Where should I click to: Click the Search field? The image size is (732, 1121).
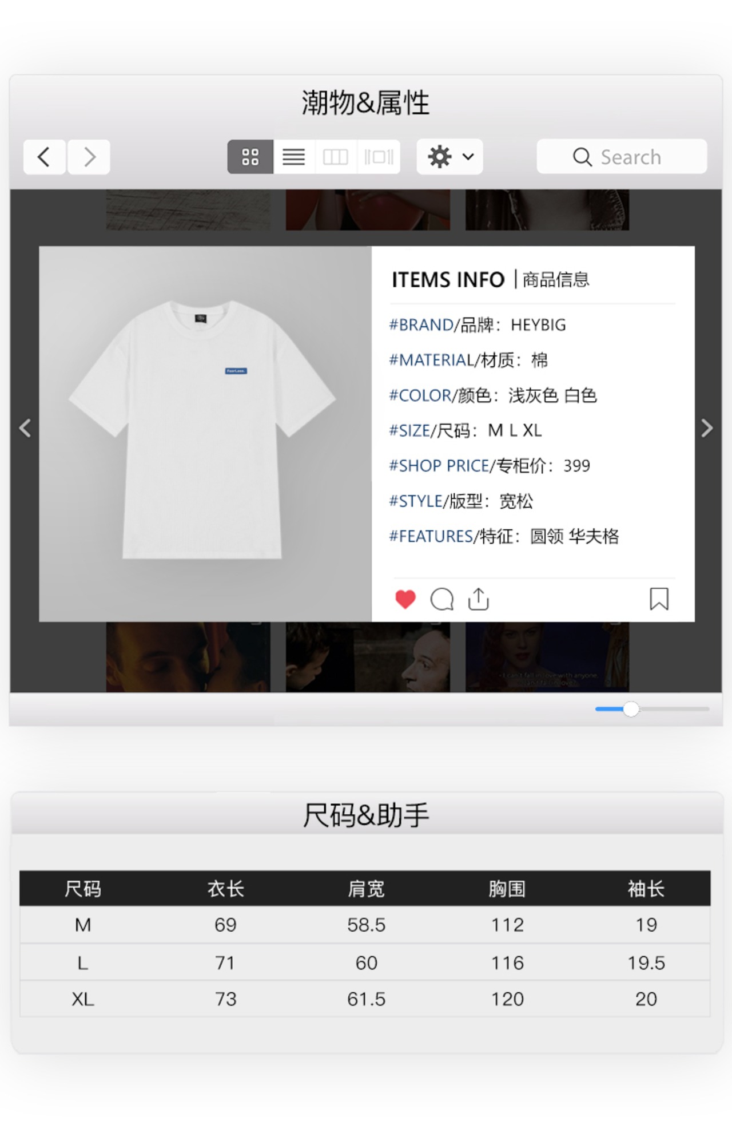click(x=622, y=156)
